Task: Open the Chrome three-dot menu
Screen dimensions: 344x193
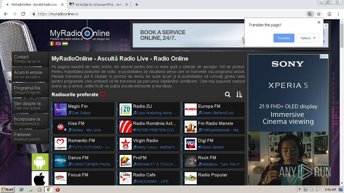Action: [x=338, y=14]
